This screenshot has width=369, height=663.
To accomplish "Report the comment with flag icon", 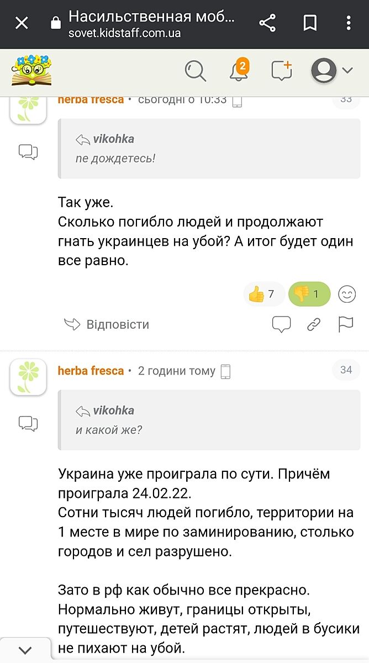I will click(346, 324).
